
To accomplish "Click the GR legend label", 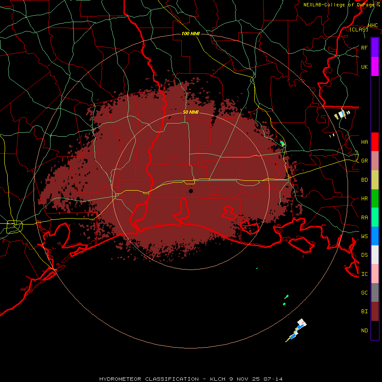I will (364, 161).
